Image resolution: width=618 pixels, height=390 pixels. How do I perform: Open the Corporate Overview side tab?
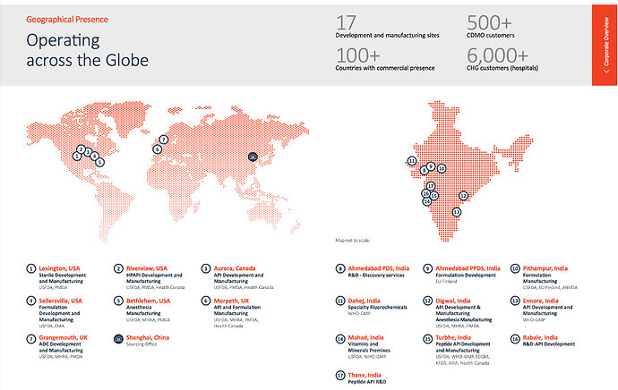(x=605, y=45)
